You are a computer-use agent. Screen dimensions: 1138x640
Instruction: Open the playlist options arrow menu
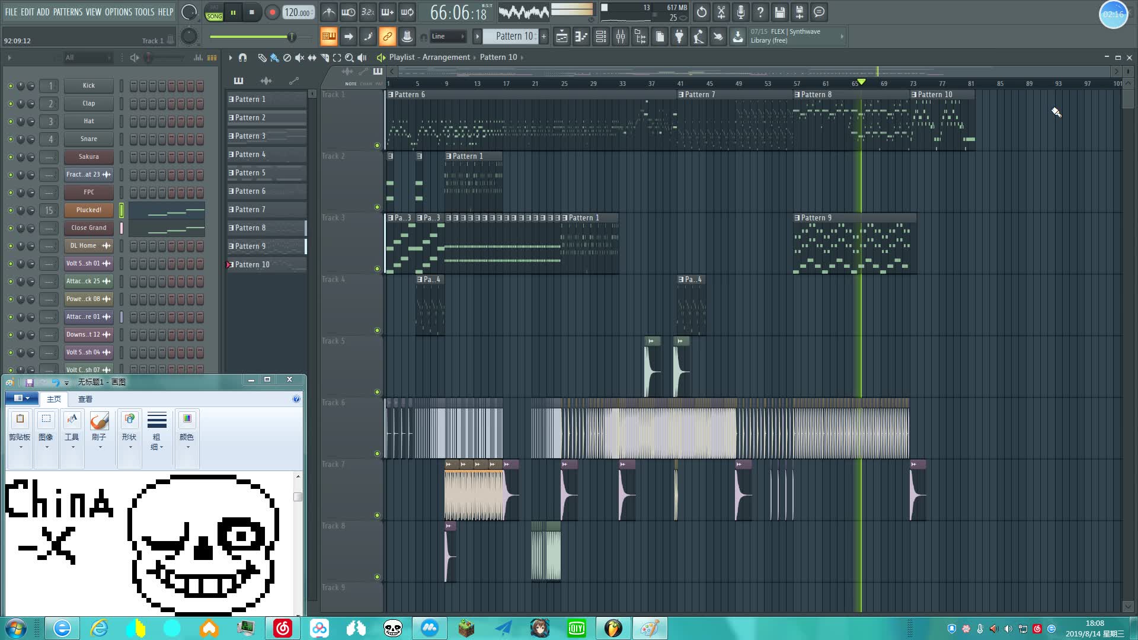(231, 57)
